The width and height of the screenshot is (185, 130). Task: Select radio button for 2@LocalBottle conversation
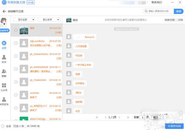tap(16, 43)
